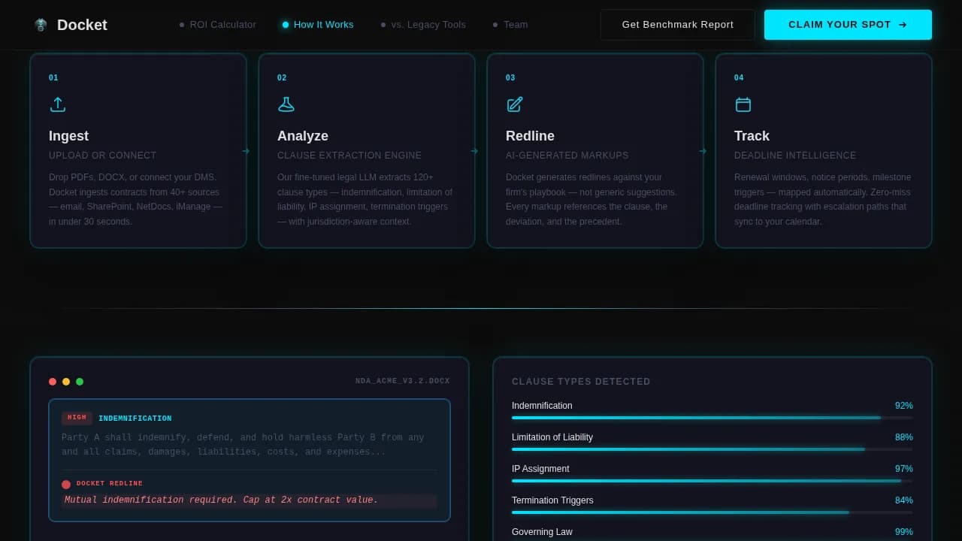Click the arrow between Analyze and Redline cards
Image resolution: width=962 pixels, height=541 pixels.
[x=474, y=151]
